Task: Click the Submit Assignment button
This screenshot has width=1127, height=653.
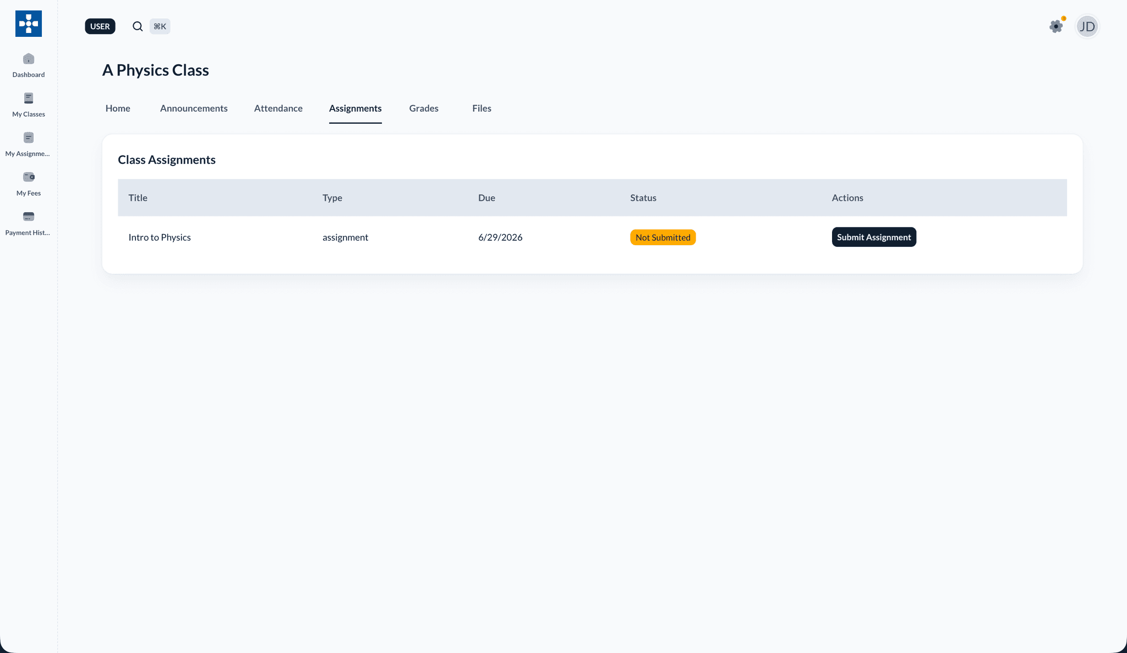Action: pos(874,237)
